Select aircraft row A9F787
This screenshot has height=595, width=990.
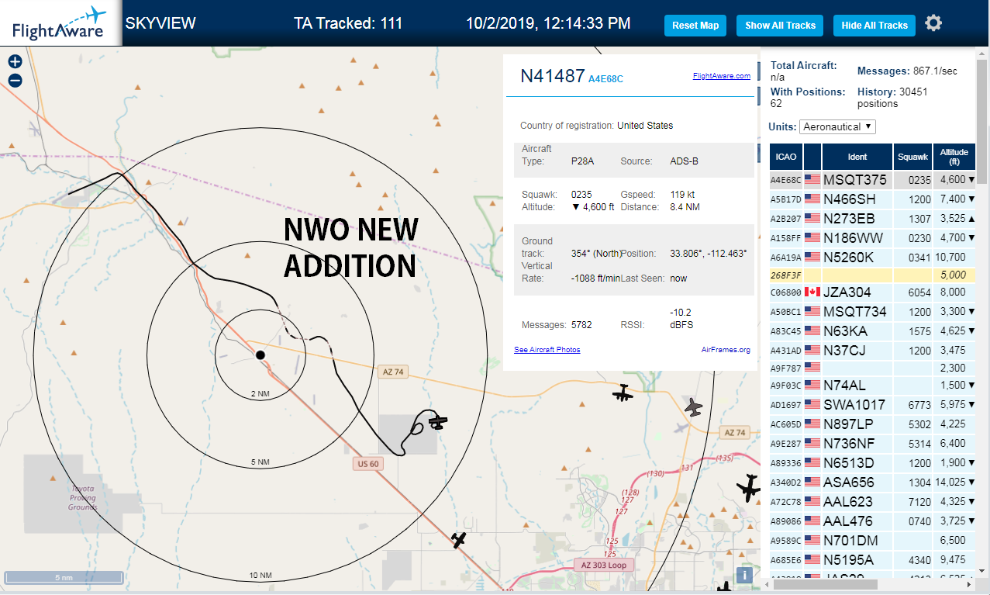(x=873, y=368)
